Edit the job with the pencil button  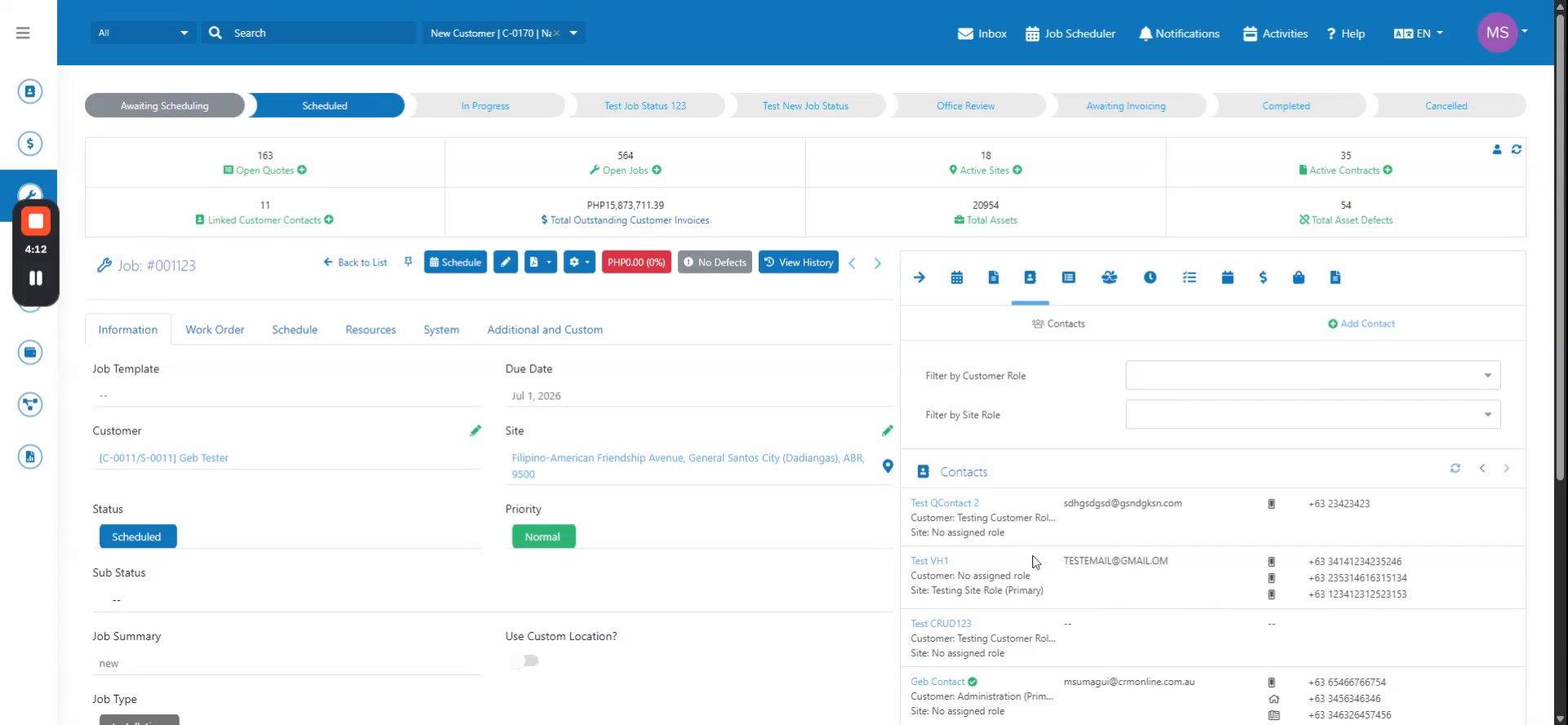point(506,262)
